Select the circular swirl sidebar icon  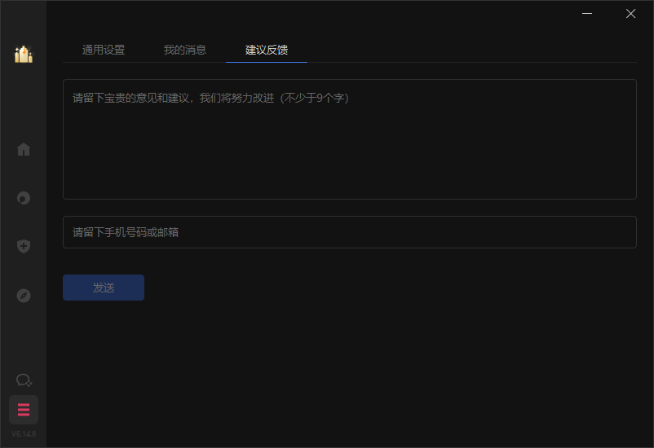click(x=24, y=198)
